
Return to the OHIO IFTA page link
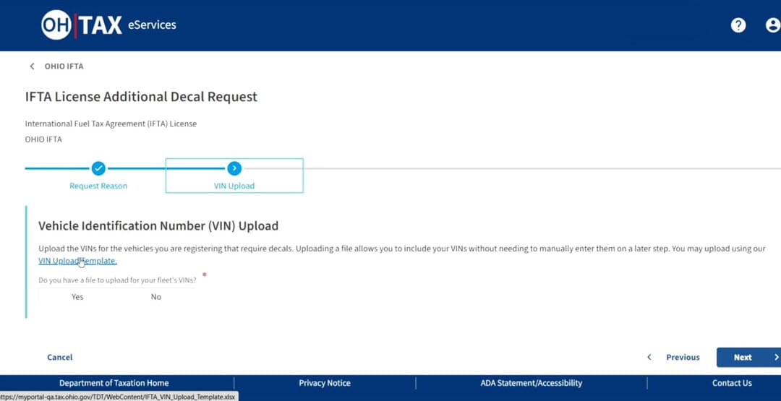tap(64, 66)
